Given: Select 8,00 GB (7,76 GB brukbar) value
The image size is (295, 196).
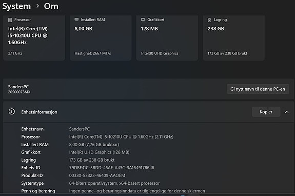Looking at the screenshot, I should 94,145.
